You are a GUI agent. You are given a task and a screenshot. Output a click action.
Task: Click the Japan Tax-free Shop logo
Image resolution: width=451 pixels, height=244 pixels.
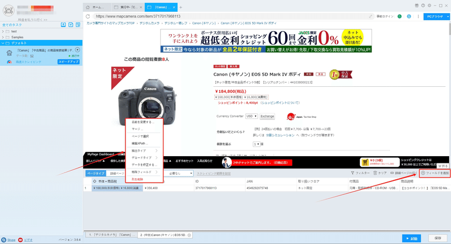pyautogui.click(x=302, y=117)
